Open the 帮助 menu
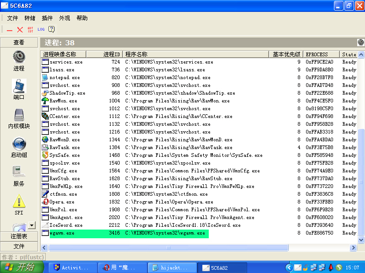The image size is (365, 273). coord(82,18)
